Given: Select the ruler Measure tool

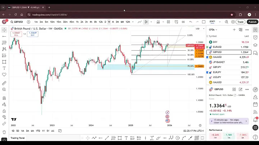Looking at the screenshot, I should [x=4, y=83].
